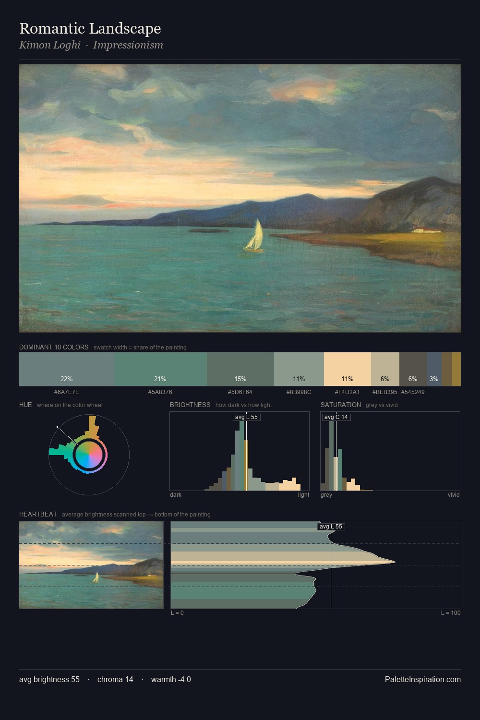Click the white sailboat in the main painting

[254, 236]
